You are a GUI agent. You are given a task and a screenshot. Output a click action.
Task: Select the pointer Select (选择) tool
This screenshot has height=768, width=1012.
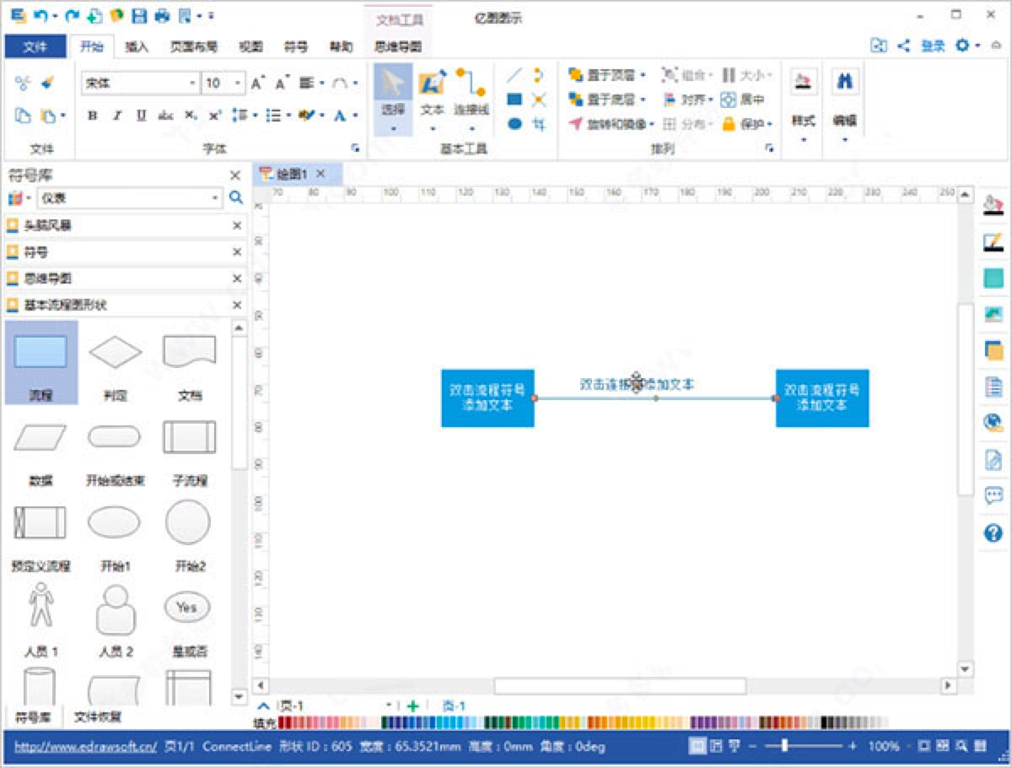[x=393, y=99]
